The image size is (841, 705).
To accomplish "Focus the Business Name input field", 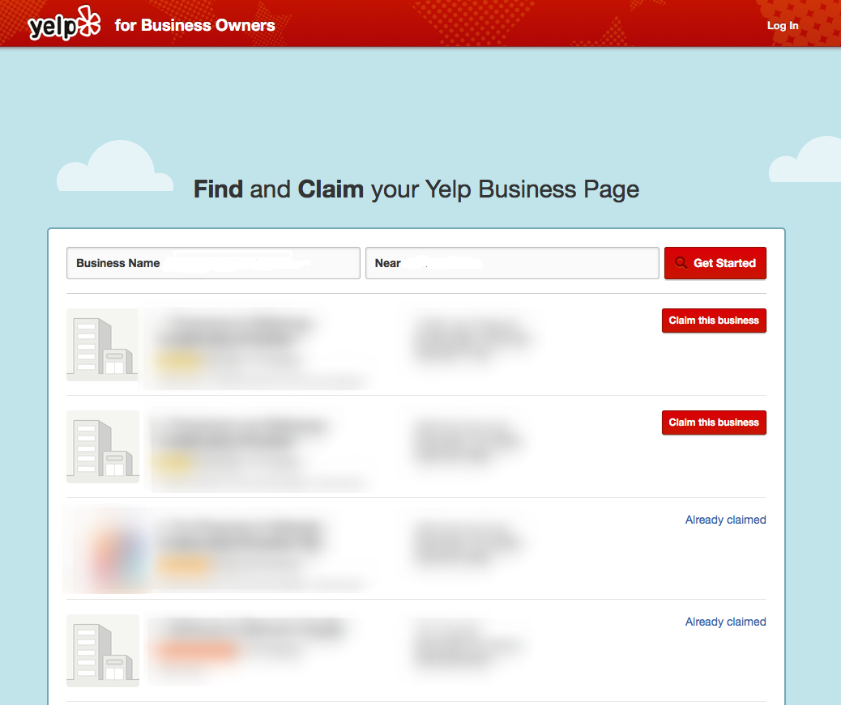I will coord(213,263).
